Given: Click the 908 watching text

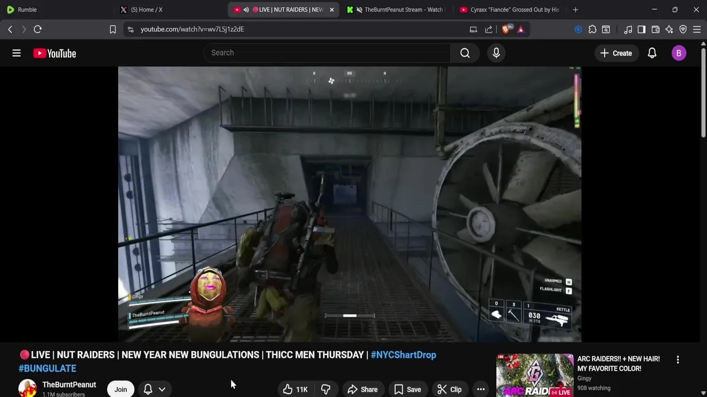Looking at the screenshot, I should 594,388.
